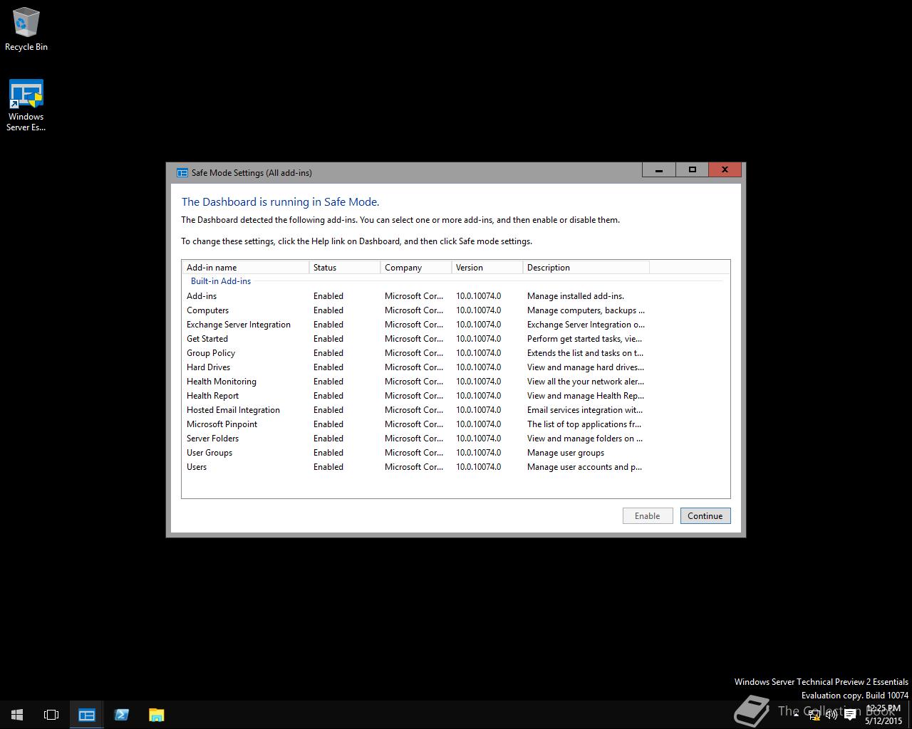912x729 pixels.
Task: Open Task View on taskbar
Action: (x=51, y=715)
